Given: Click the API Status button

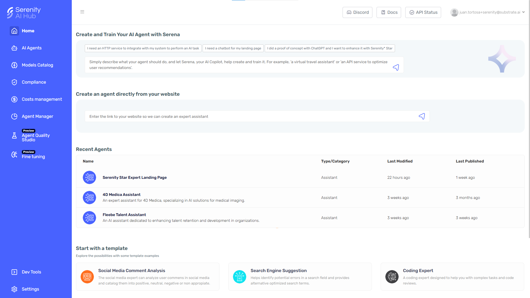Looking at the screenshot, I should 423,12.
